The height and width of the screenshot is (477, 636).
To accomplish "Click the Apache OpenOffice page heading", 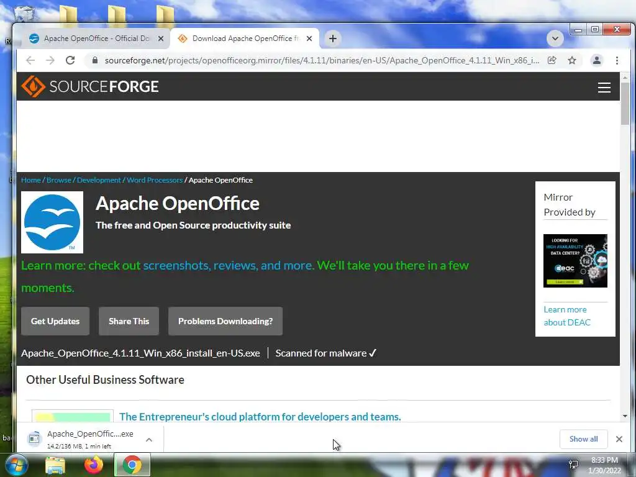I will [177, 203].
